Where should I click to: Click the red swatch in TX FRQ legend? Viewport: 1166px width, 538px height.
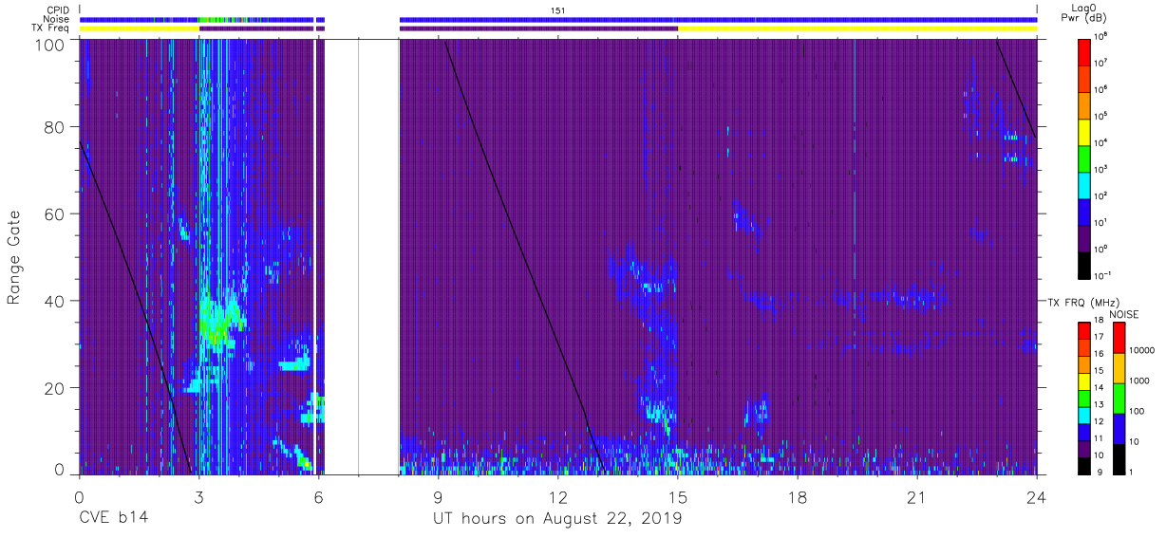[x=1083, y=331]
